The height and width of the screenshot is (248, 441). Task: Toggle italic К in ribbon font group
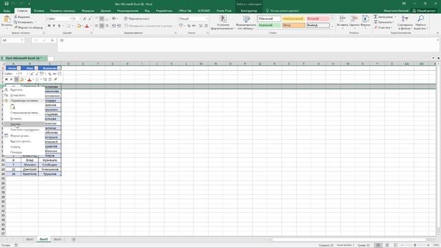[x=54, y=25]
